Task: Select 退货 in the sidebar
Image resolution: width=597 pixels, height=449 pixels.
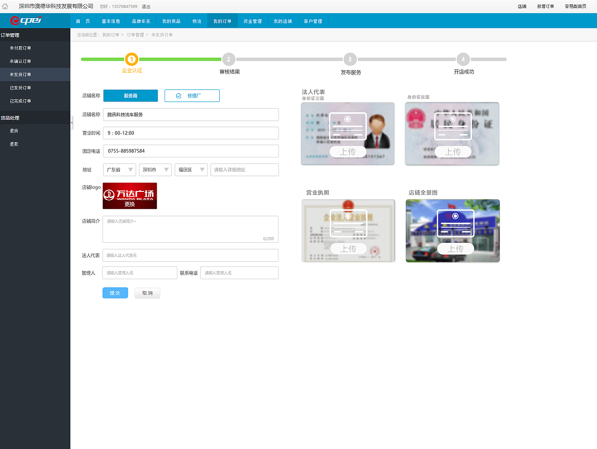Action: 35,131
